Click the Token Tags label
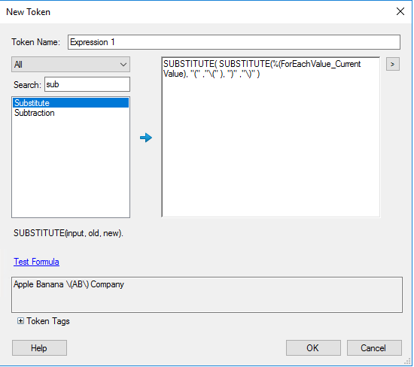Screen dimensions: 414x367 48,321
